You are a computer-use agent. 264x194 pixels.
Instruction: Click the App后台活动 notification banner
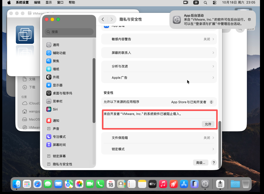point(212,20)
